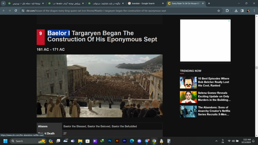Open the Chrome side panel
The image size is (258, 145).
point(242,11)
